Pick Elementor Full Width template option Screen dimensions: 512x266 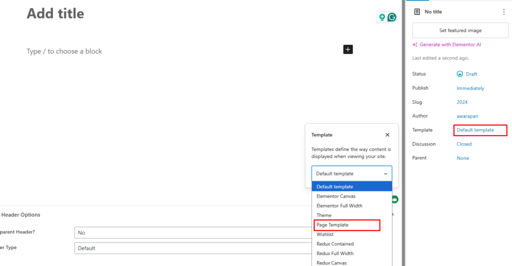pyautogui.click(x=339, y=206)
